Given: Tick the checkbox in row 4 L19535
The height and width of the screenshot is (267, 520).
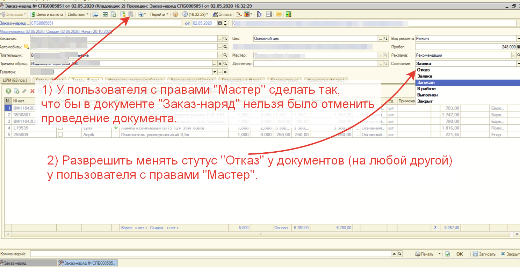Looking at the screenshot, I should coord(60,128).
